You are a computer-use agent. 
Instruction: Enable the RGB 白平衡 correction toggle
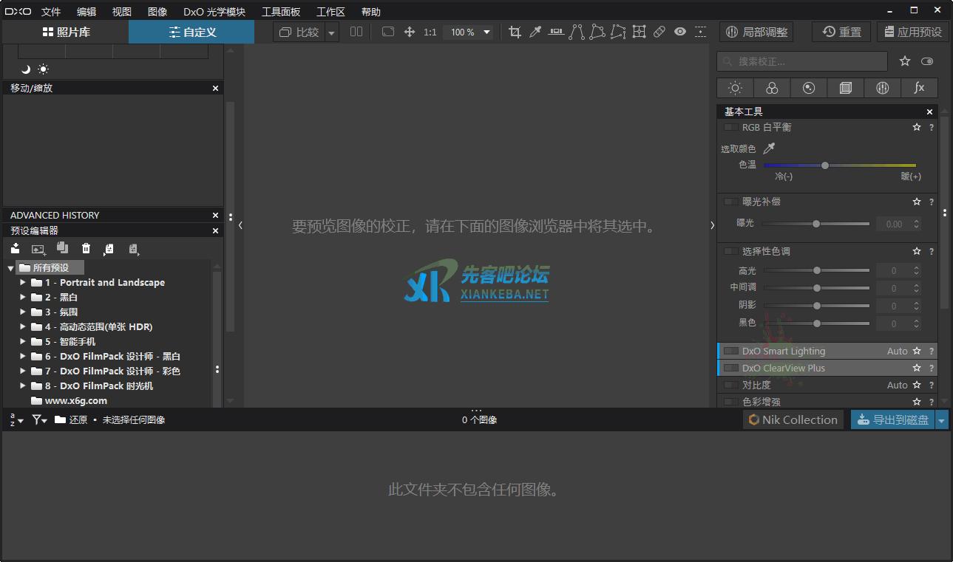tap(730, 127)
